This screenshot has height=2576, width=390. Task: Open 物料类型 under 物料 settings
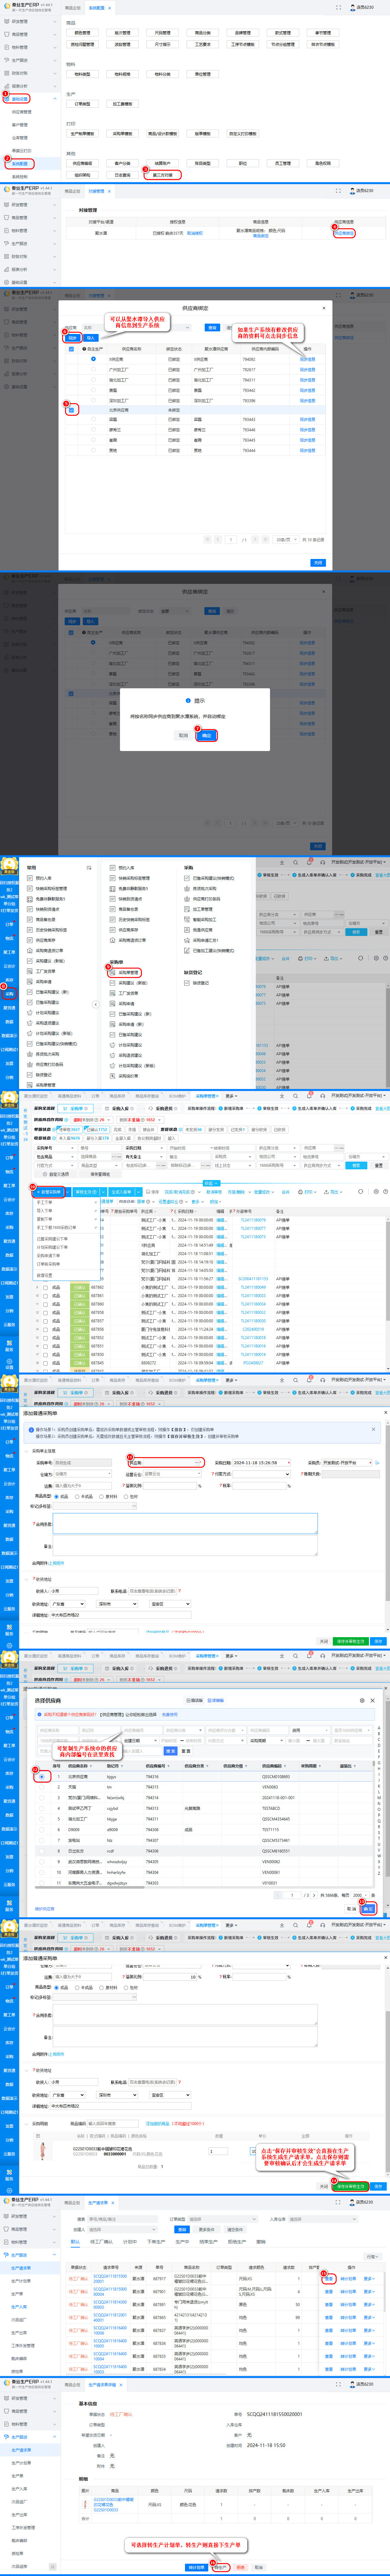coord(82,74)
